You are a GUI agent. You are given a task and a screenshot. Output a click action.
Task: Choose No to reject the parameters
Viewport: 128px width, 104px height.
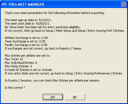point(75,97)
